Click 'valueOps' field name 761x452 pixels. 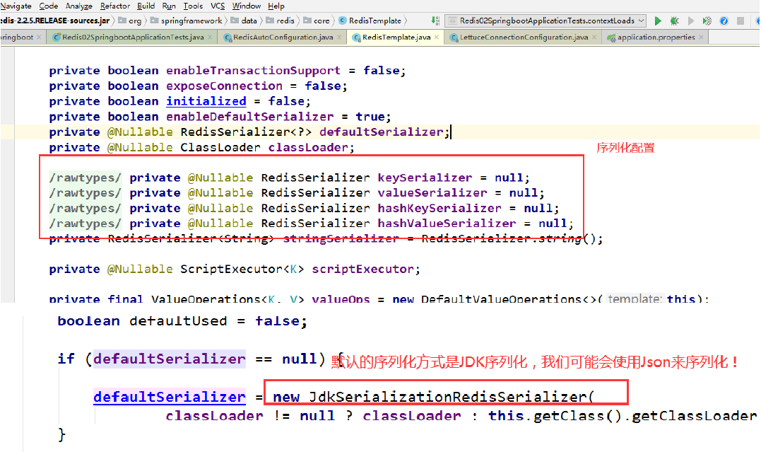pyautogui.click(x=341, y=299)
